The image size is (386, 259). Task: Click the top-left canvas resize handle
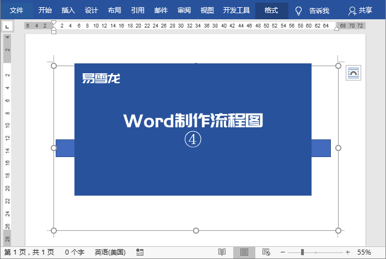pos(53,66)
